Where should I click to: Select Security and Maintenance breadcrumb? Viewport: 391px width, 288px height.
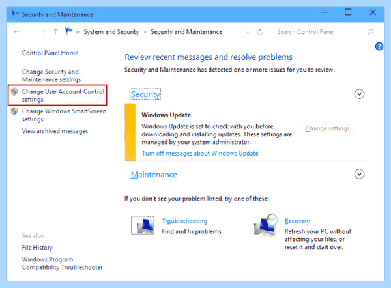pos(186,32)
